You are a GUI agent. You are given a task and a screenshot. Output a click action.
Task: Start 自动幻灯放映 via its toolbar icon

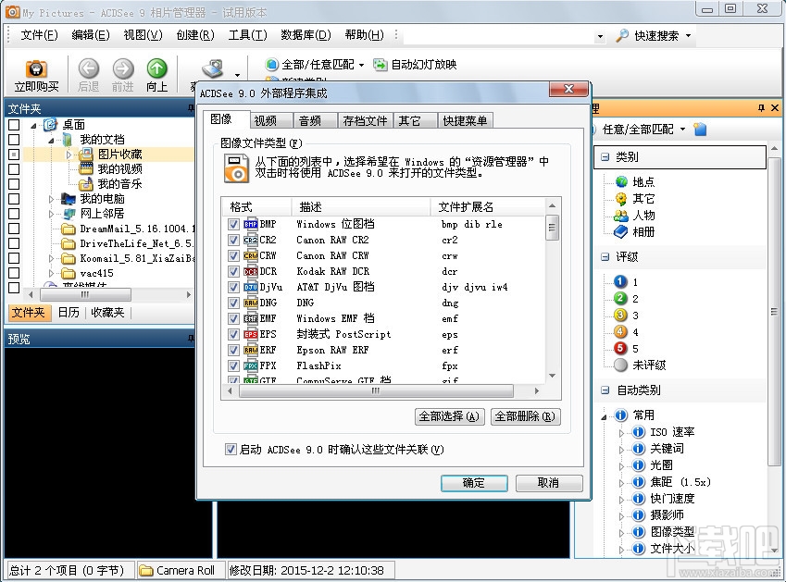pos(379,66)
